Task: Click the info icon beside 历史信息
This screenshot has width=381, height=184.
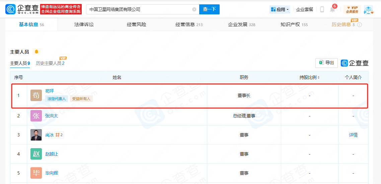Action: [360, 25]
